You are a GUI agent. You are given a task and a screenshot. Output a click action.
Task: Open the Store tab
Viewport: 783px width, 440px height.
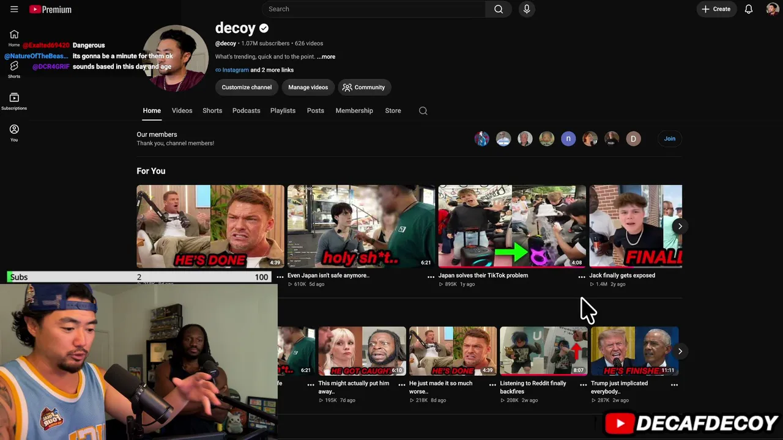[x=393, y=111]
